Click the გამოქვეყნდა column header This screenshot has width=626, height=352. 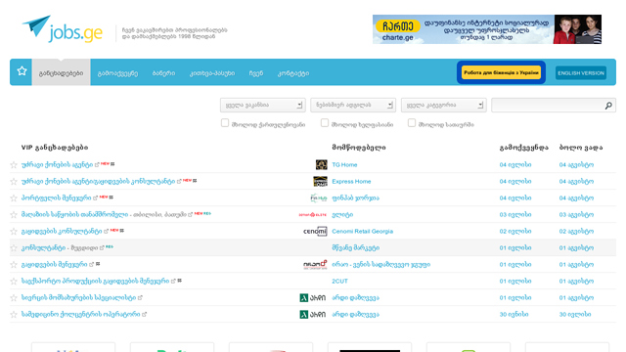[524, 148]
